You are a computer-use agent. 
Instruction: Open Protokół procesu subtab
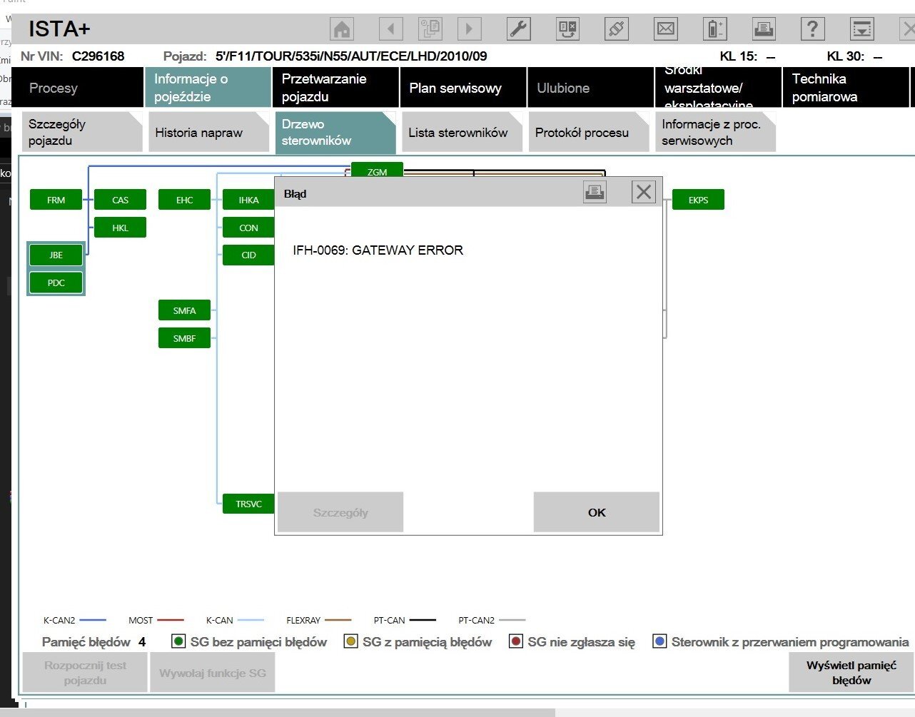click(x=589, y=132)
